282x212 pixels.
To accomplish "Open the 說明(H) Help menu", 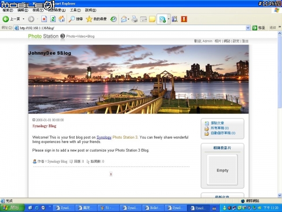I will click(90, 10).
